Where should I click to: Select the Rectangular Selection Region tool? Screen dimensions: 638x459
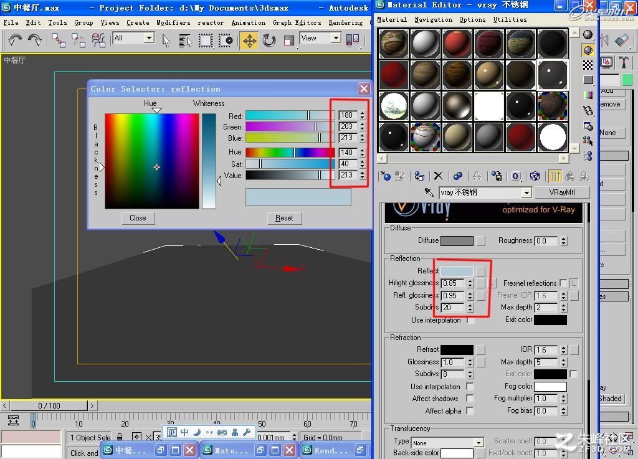(206, 40)
